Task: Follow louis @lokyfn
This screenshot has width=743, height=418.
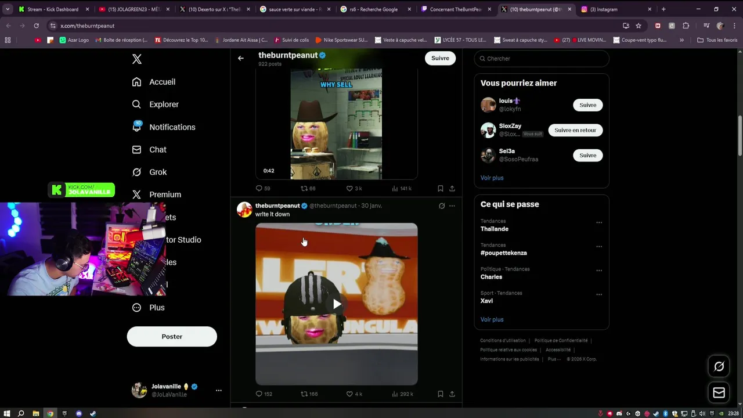Action: (x=587, y=105)
